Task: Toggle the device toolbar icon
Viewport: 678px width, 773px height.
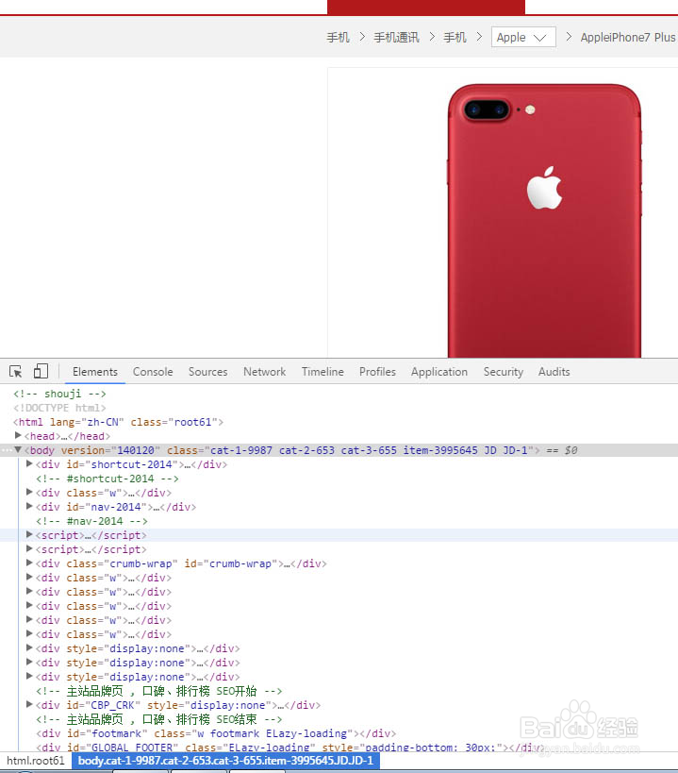Action: (x=41, y=371)
